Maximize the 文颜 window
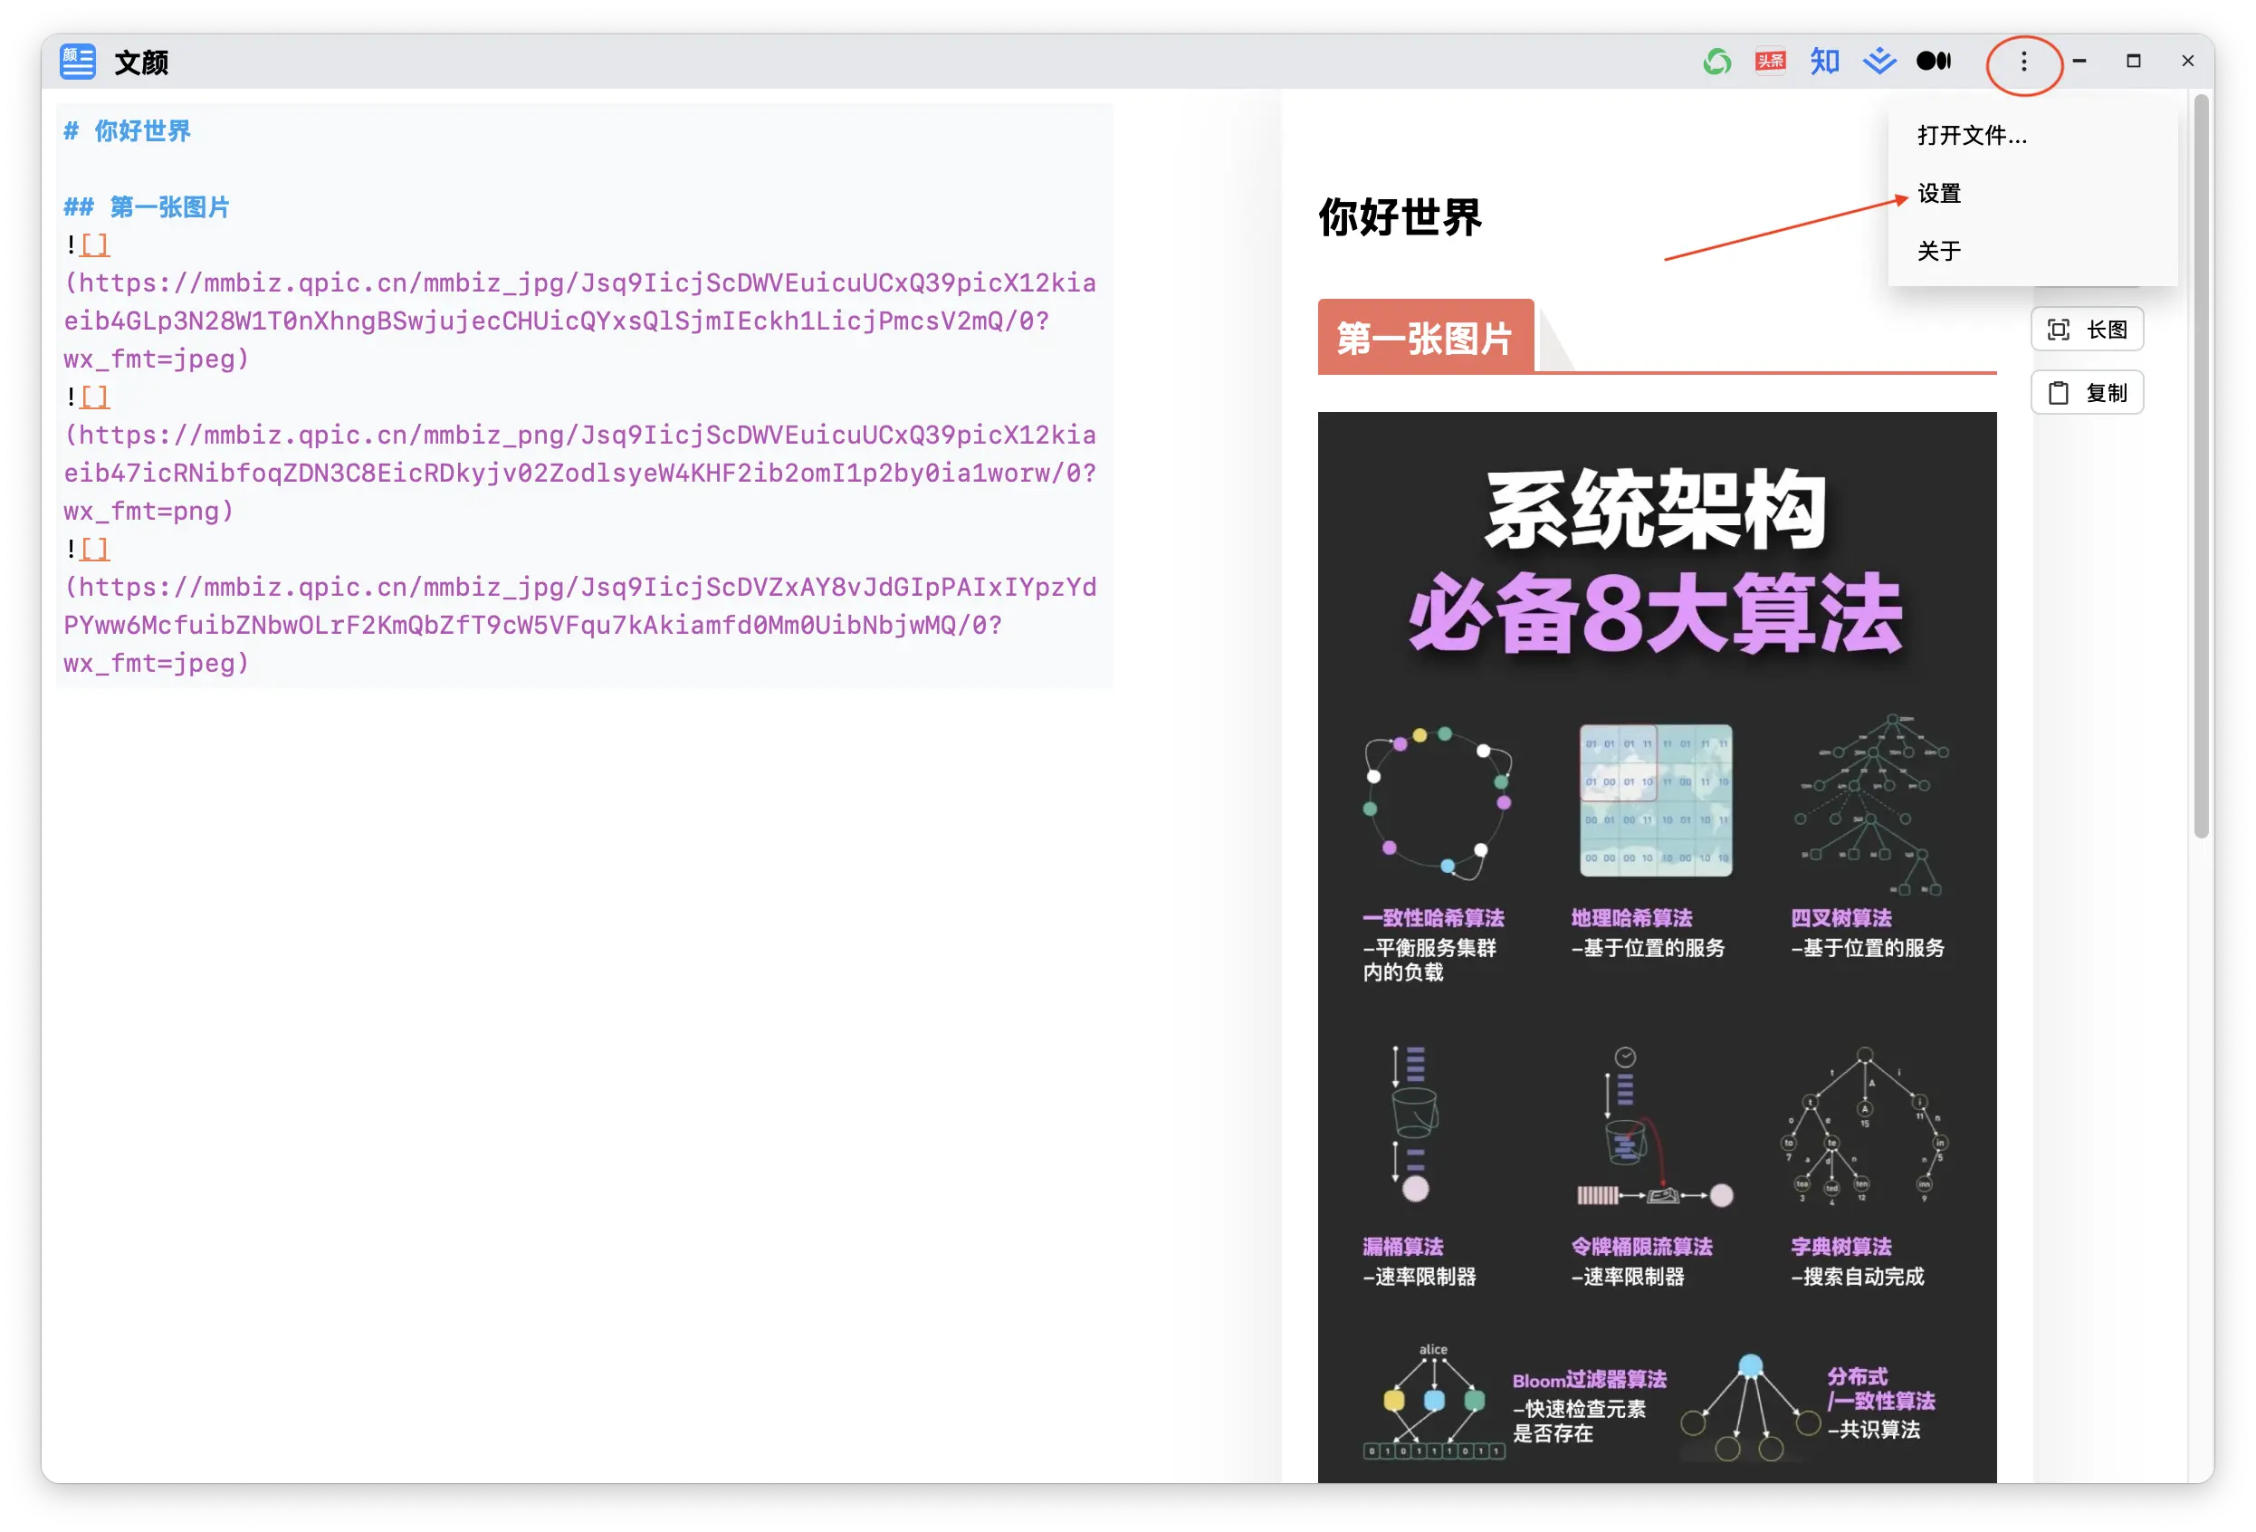Screen dimensions: 2256x1532 point(2133,62)
